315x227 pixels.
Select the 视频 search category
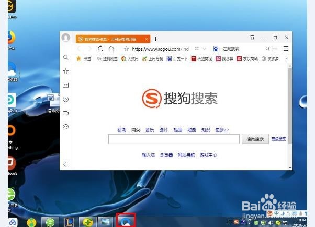[177, 130]
